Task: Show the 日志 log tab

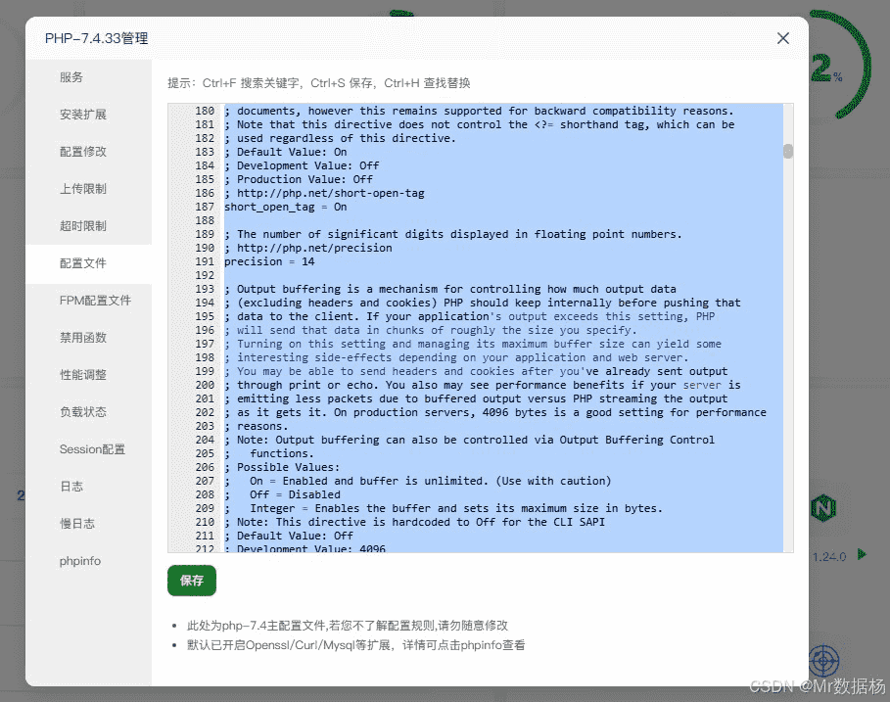Action: pos(71,487)
